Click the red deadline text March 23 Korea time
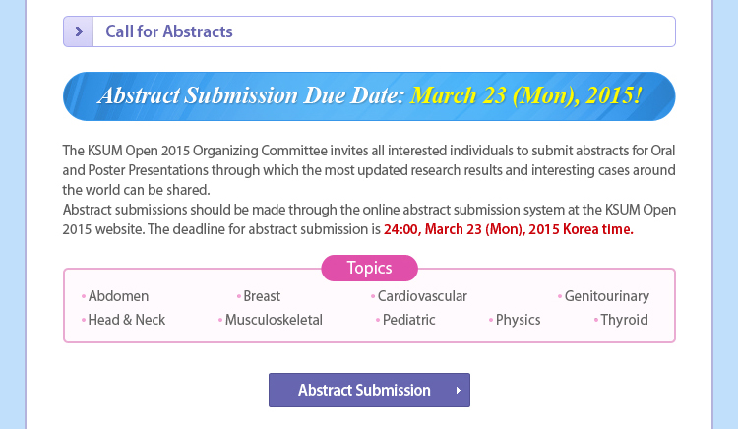 coord(509,229)
